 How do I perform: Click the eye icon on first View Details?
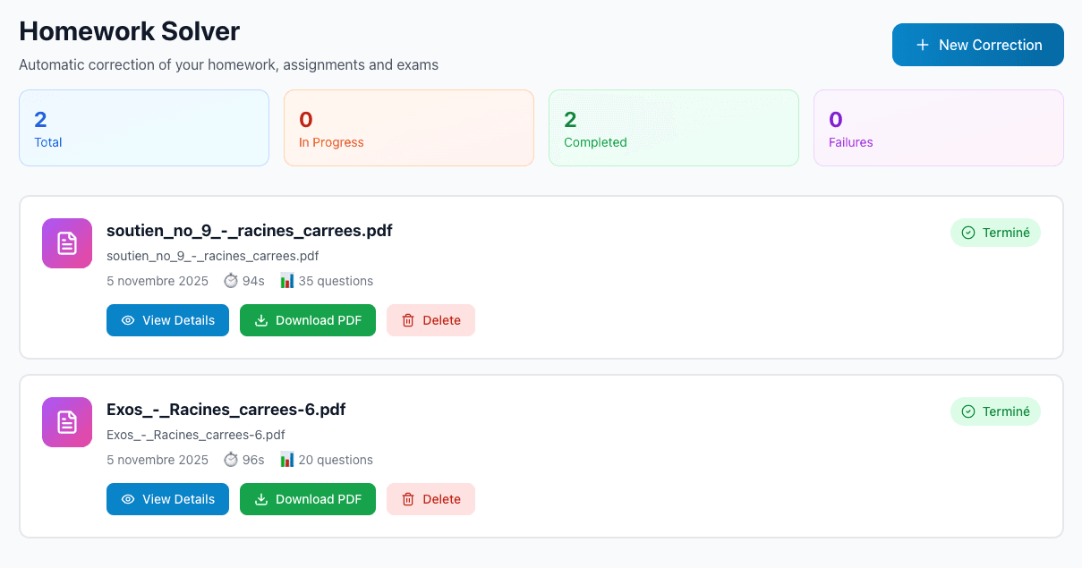coord(128,320)
